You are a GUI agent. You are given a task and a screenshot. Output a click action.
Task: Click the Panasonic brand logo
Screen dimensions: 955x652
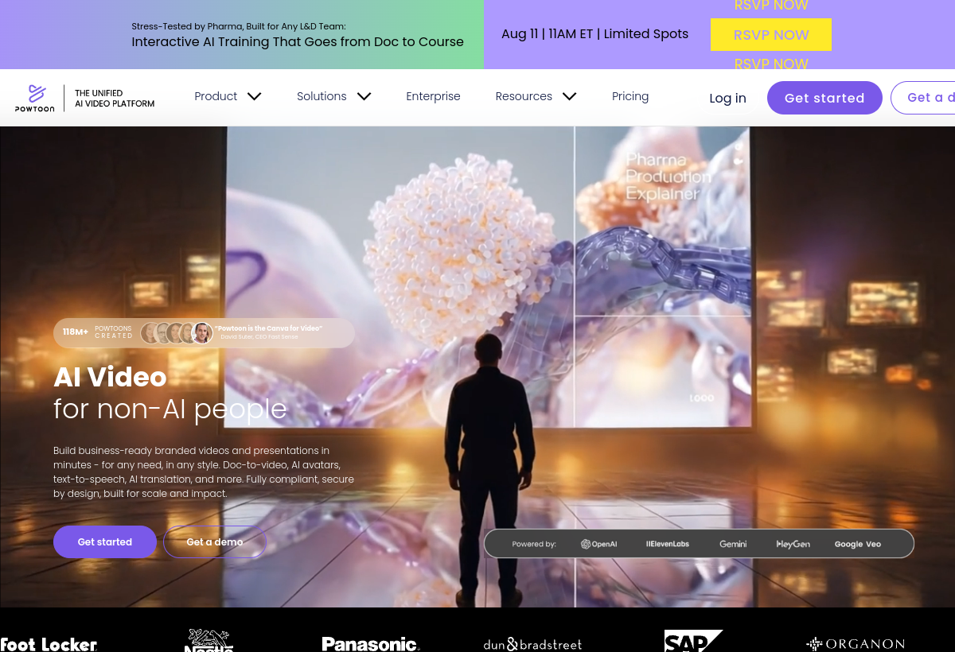(x=371, y=643)
